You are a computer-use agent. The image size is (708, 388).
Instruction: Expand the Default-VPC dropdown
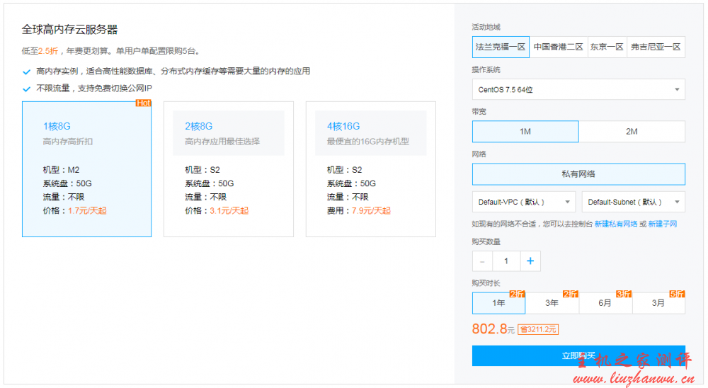(x=523, y=202)
